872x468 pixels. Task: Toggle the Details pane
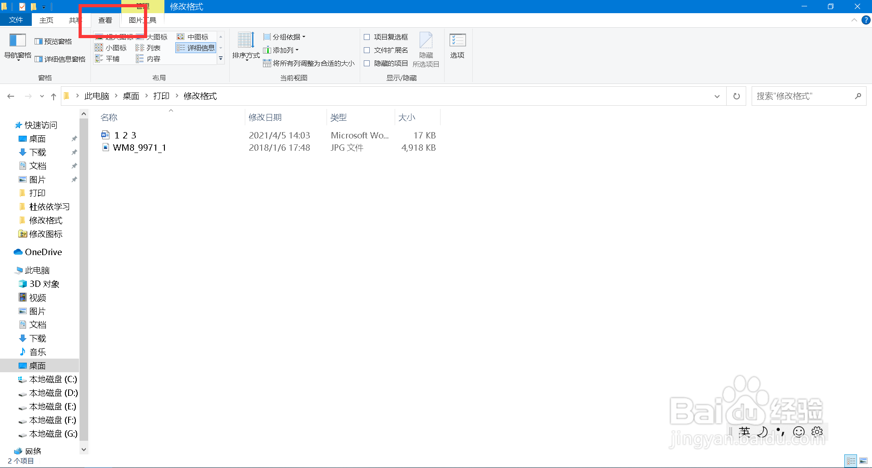pos(60,59)
